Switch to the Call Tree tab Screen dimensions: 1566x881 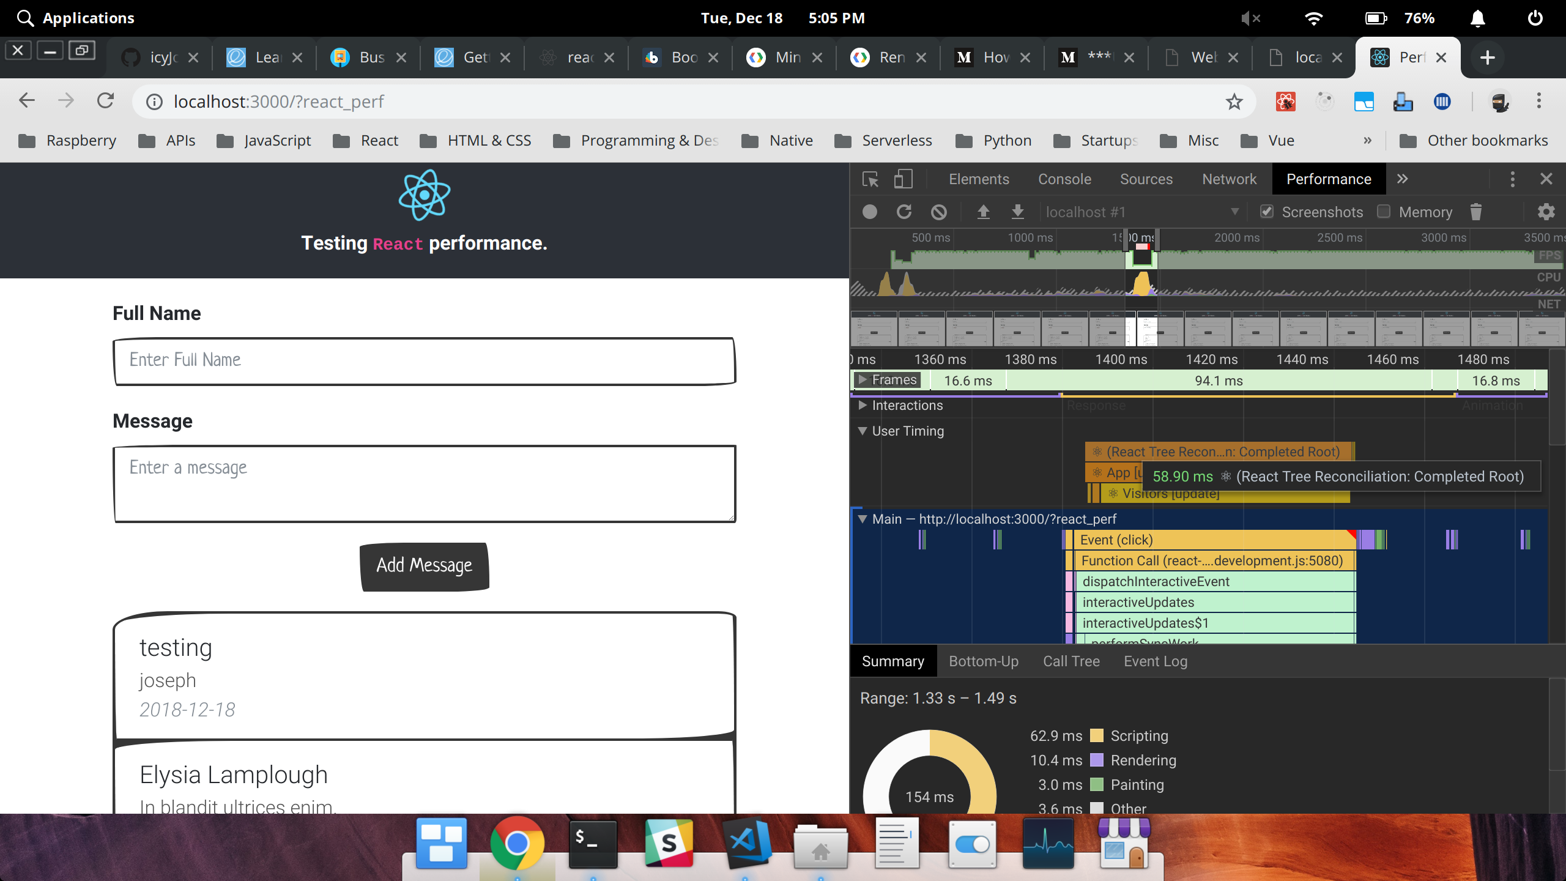1071,661
